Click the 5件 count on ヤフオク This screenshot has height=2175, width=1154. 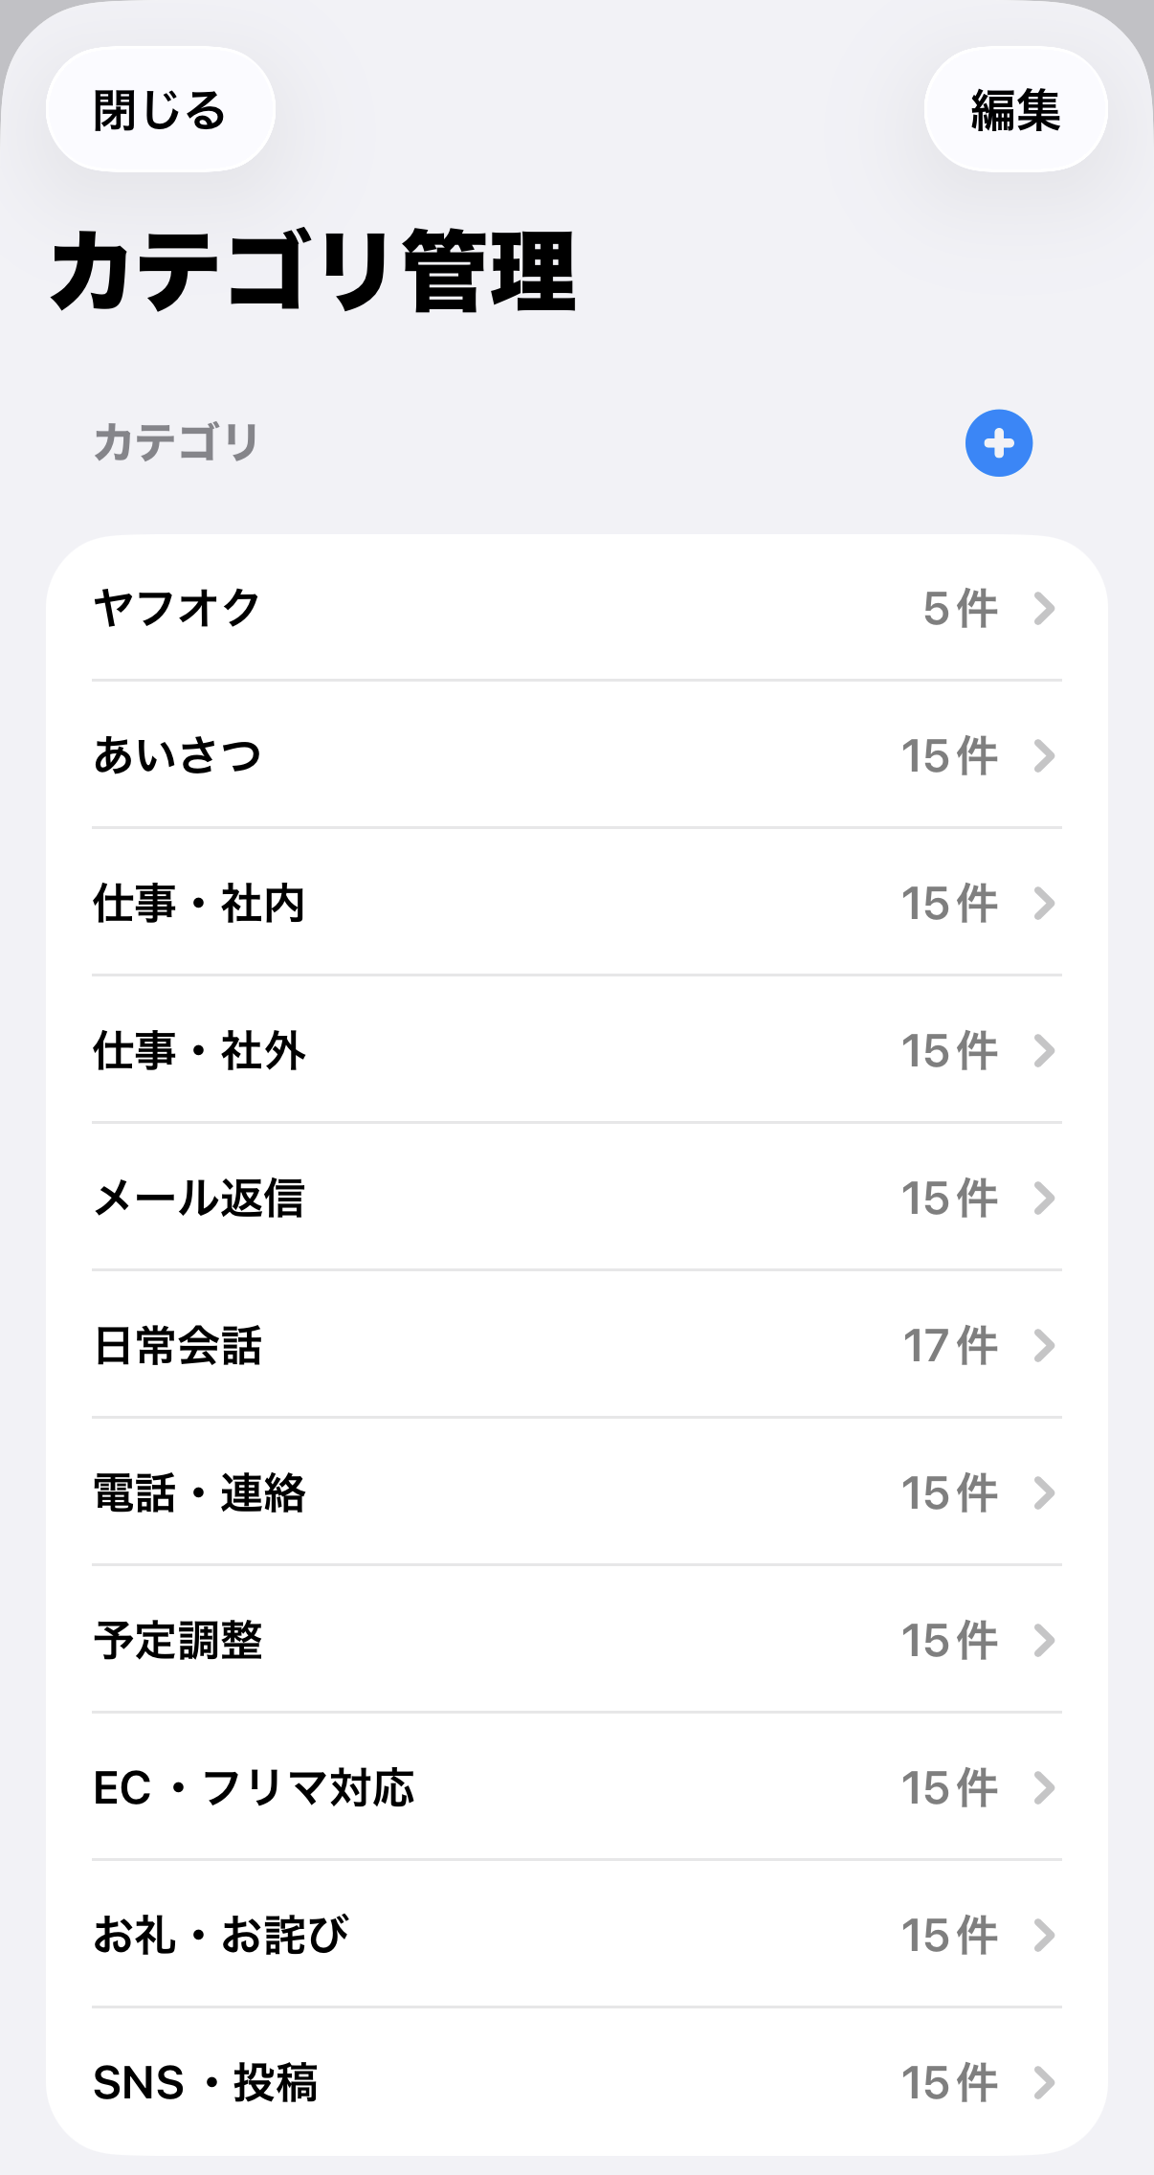960,609
